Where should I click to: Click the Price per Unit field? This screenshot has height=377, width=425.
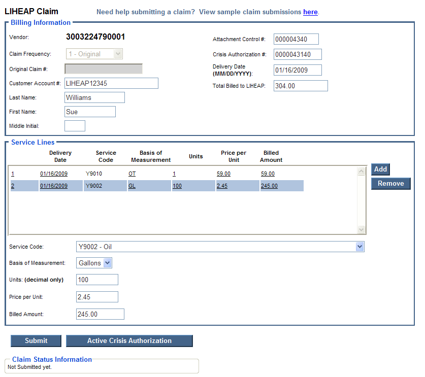[x=97, y=297]
